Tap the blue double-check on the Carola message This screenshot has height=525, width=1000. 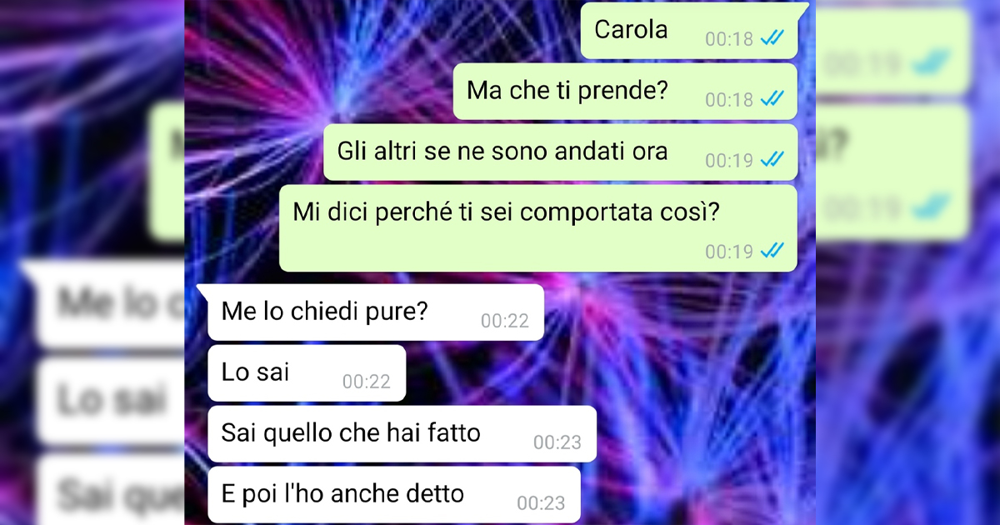click(772, 39)
